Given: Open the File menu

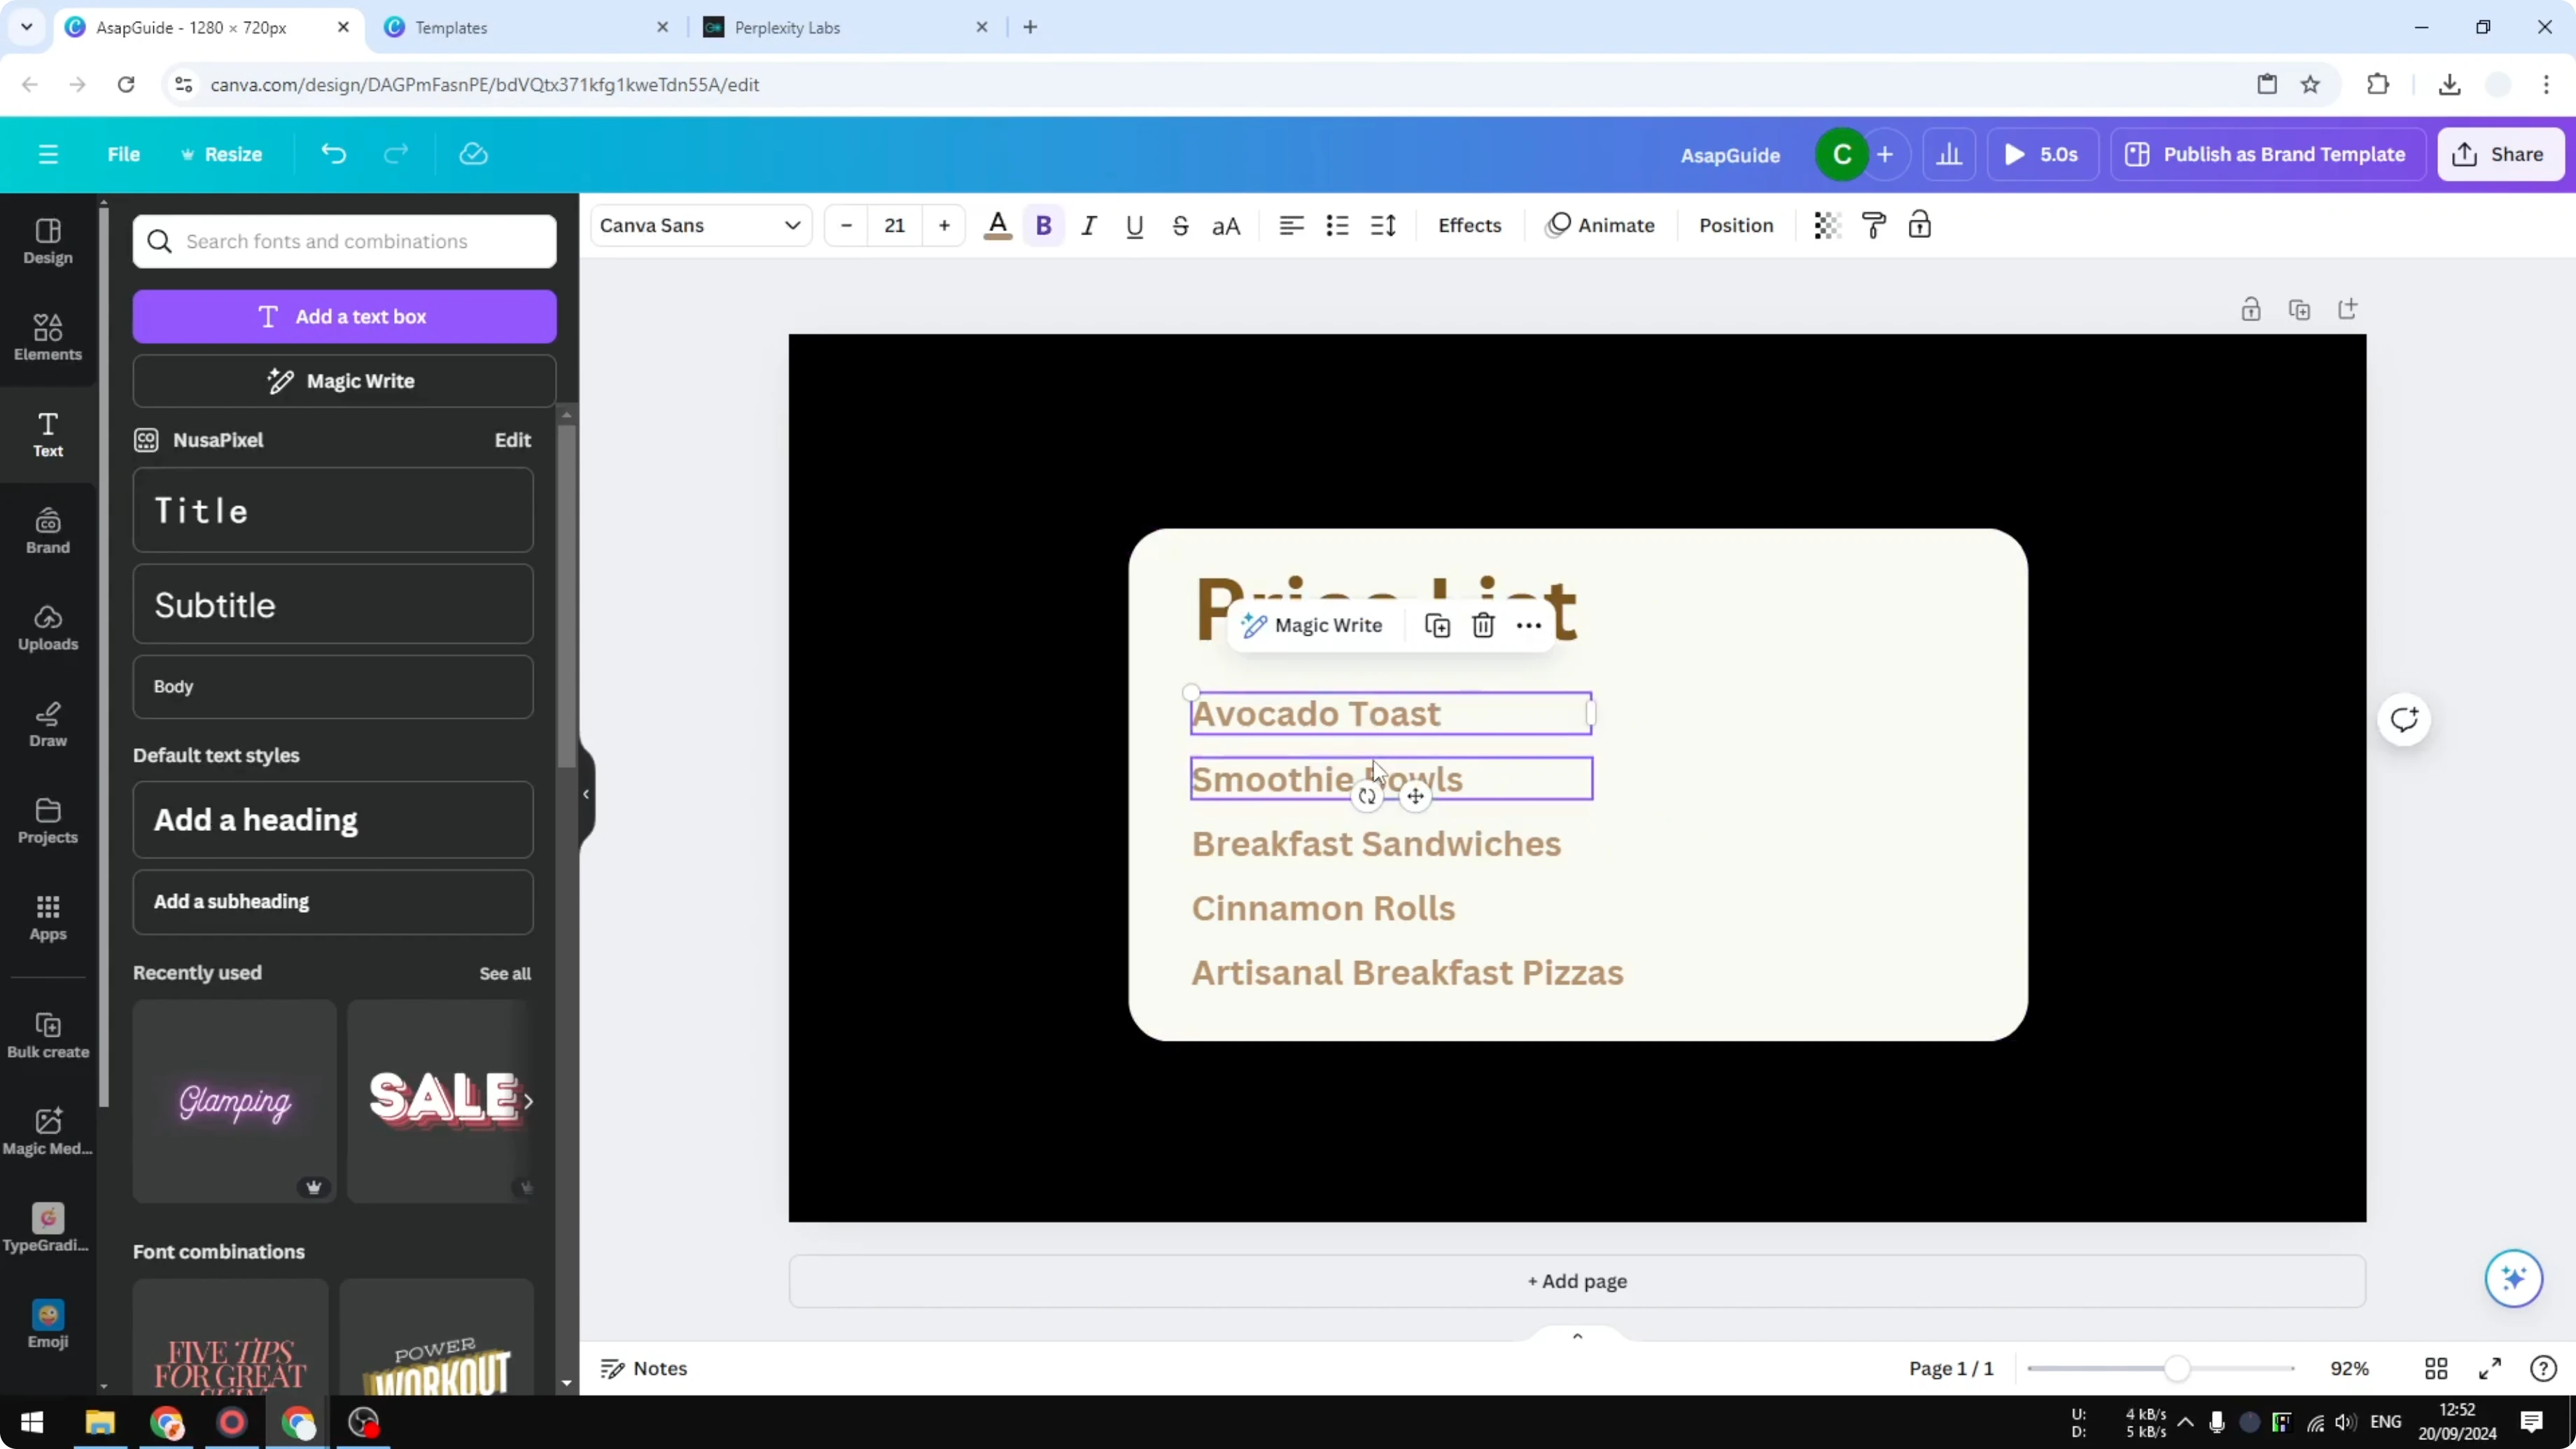Looking at the screenshot, I should tap(124, 154).
